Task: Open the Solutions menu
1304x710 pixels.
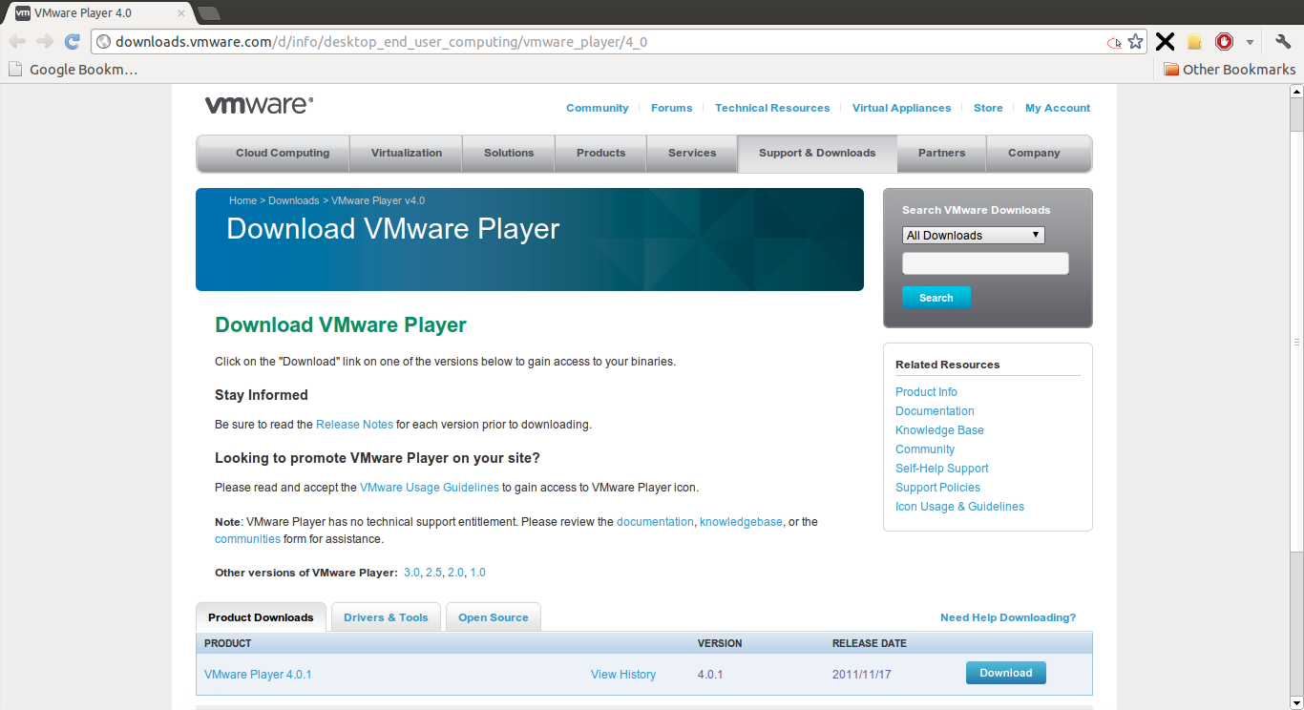Action: tap(509, 153)
